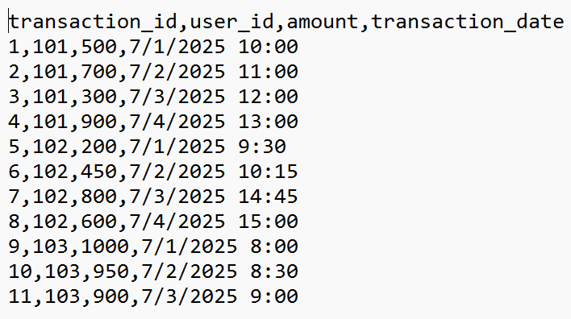Click amount 950 in row 10

pos(110,271)
